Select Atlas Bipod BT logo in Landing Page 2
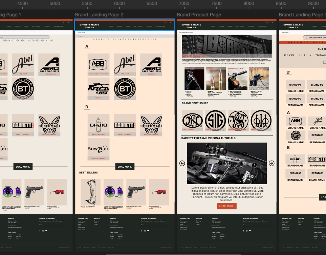 click(125, 89)
